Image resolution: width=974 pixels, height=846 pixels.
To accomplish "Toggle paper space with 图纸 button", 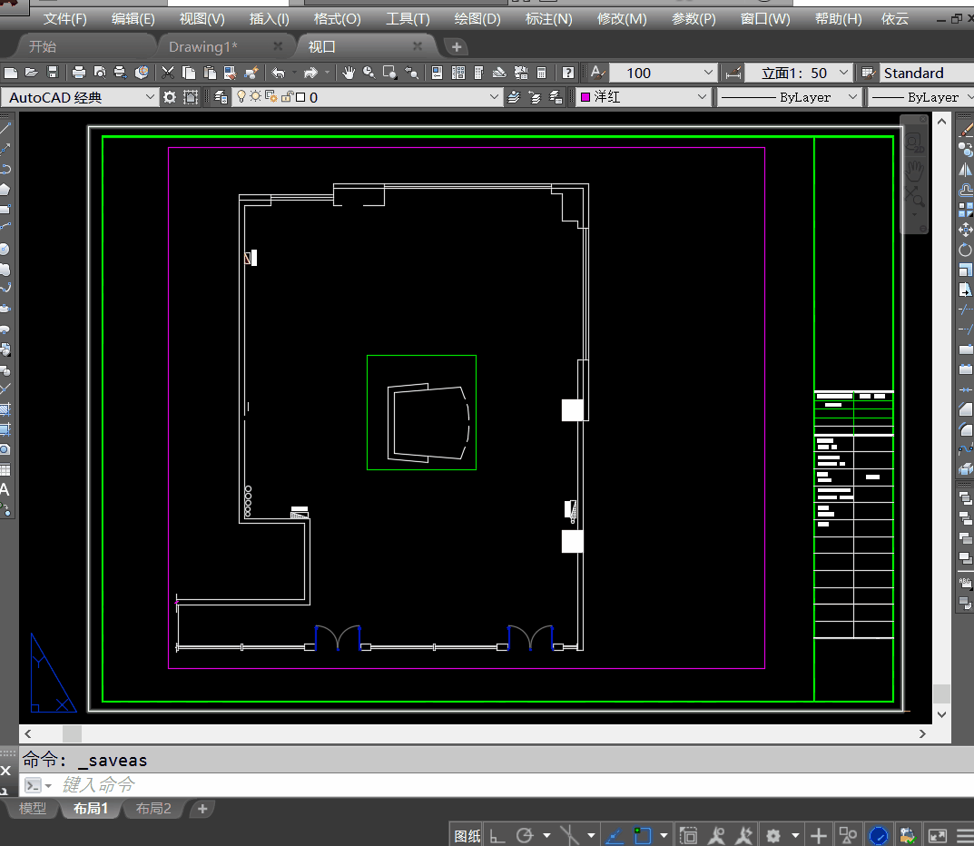I will click(x=467, y=836).
